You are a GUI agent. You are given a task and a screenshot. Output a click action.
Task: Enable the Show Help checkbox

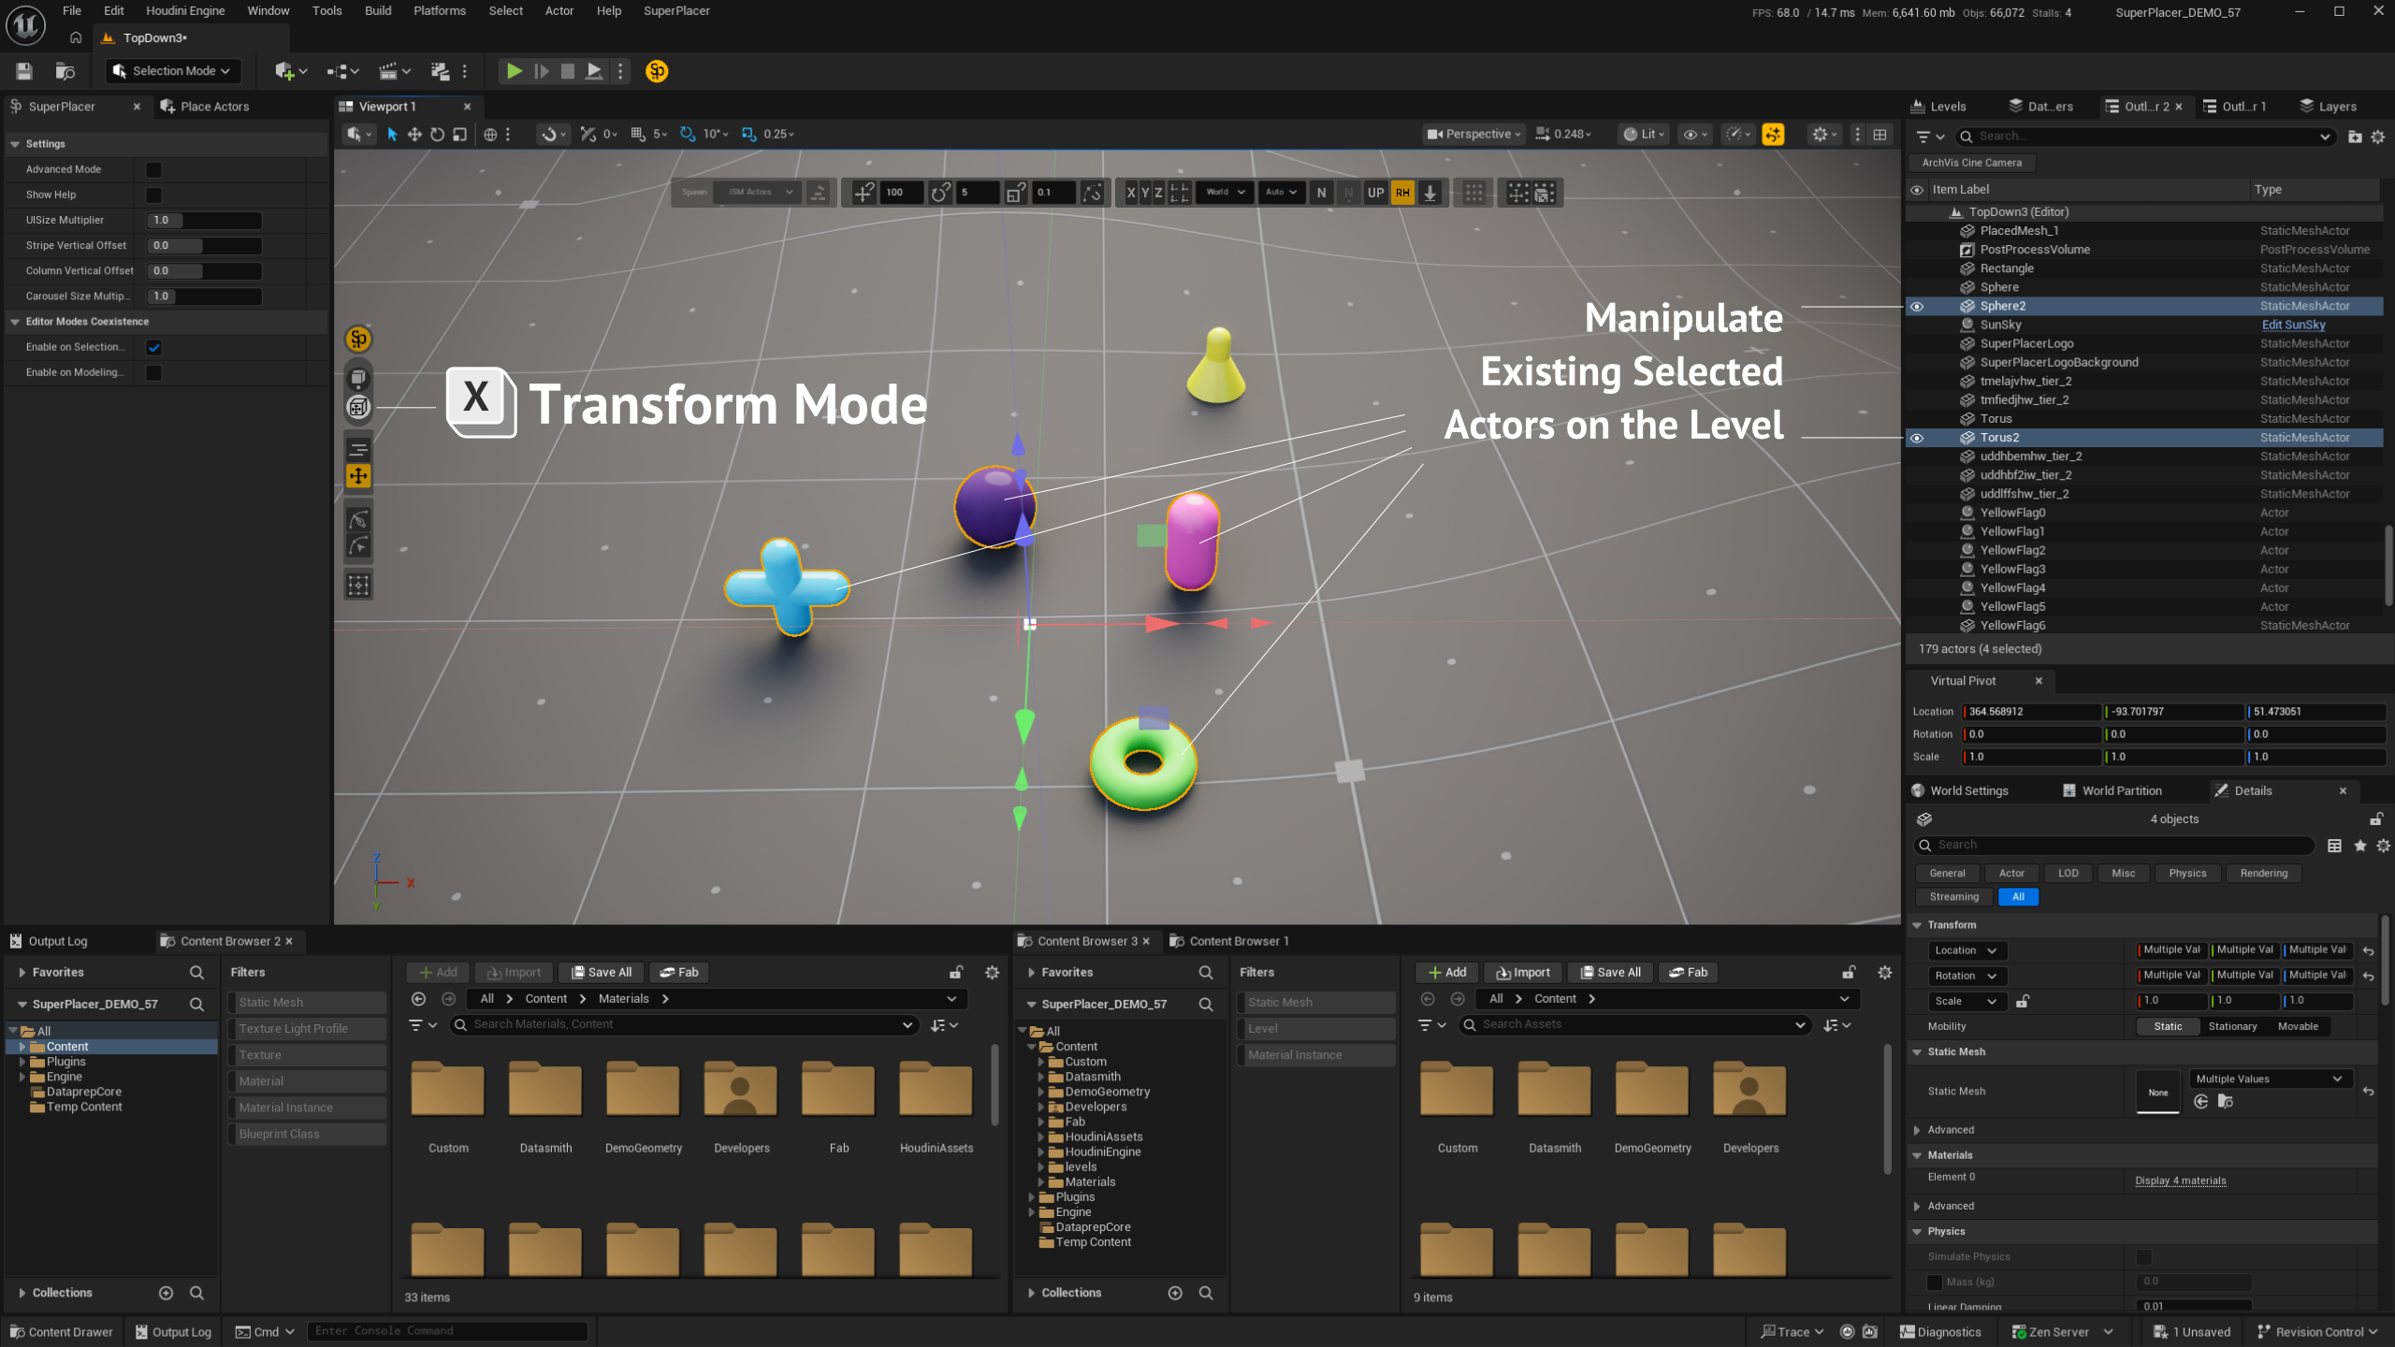point(153,195)
